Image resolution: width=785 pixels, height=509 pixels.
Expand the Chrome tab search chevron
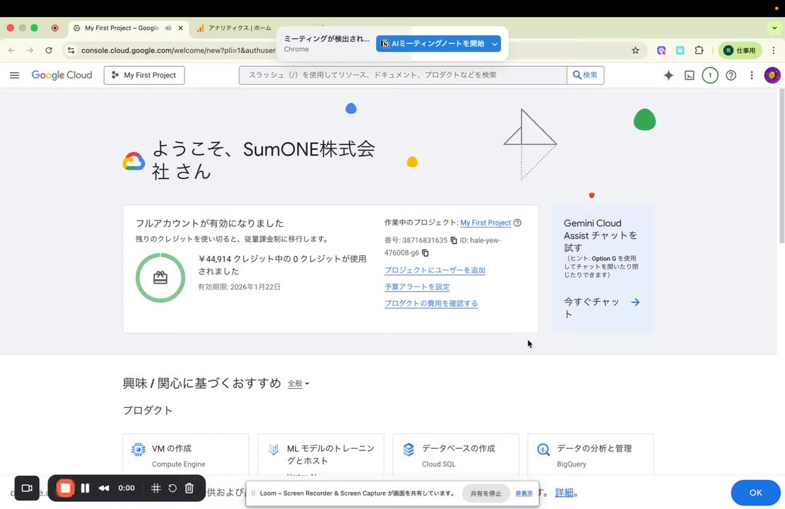774,28
